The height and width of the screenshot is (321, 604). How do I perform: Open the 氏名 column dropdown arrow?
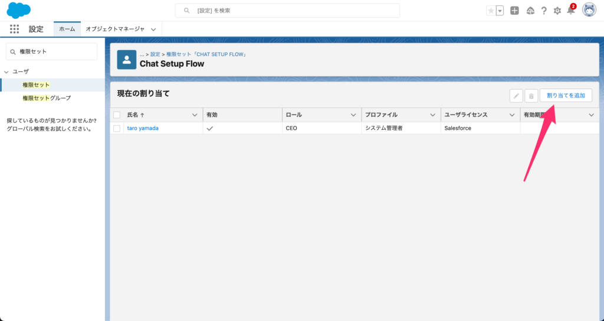click(x=195, y=115)
